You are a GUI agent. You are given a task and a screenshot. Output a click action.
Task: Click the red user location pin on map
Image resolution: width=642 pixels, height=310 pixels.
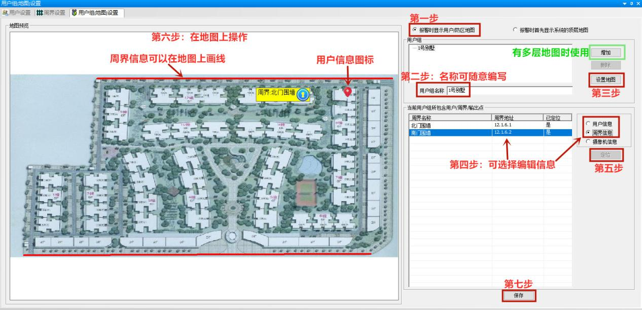348,91
